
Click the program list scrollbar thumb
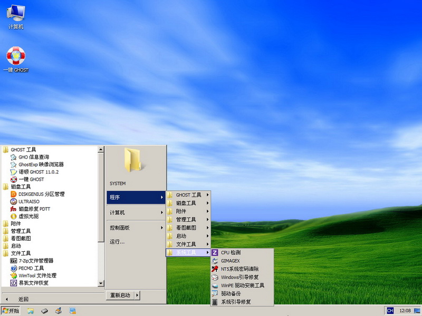coord(101,197)
